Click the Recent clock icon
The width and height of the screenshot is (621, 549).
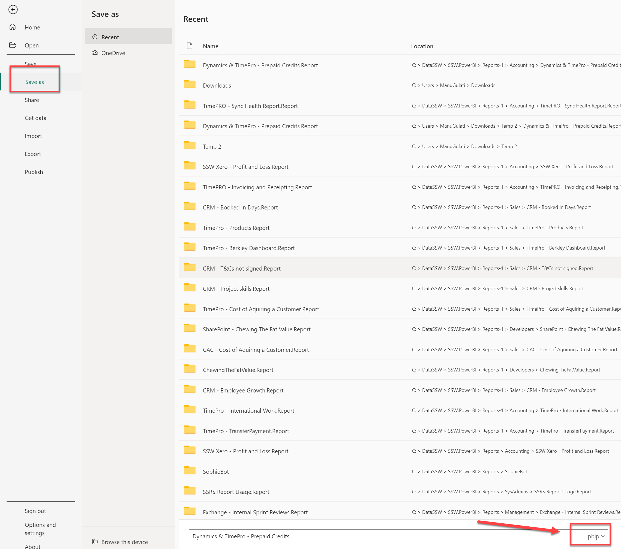coord(95,37)
